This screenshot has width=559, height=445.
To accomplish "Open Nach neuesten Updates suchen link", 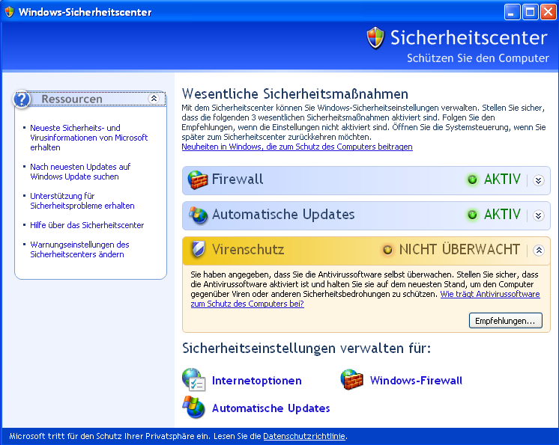I will pos(80,172).
